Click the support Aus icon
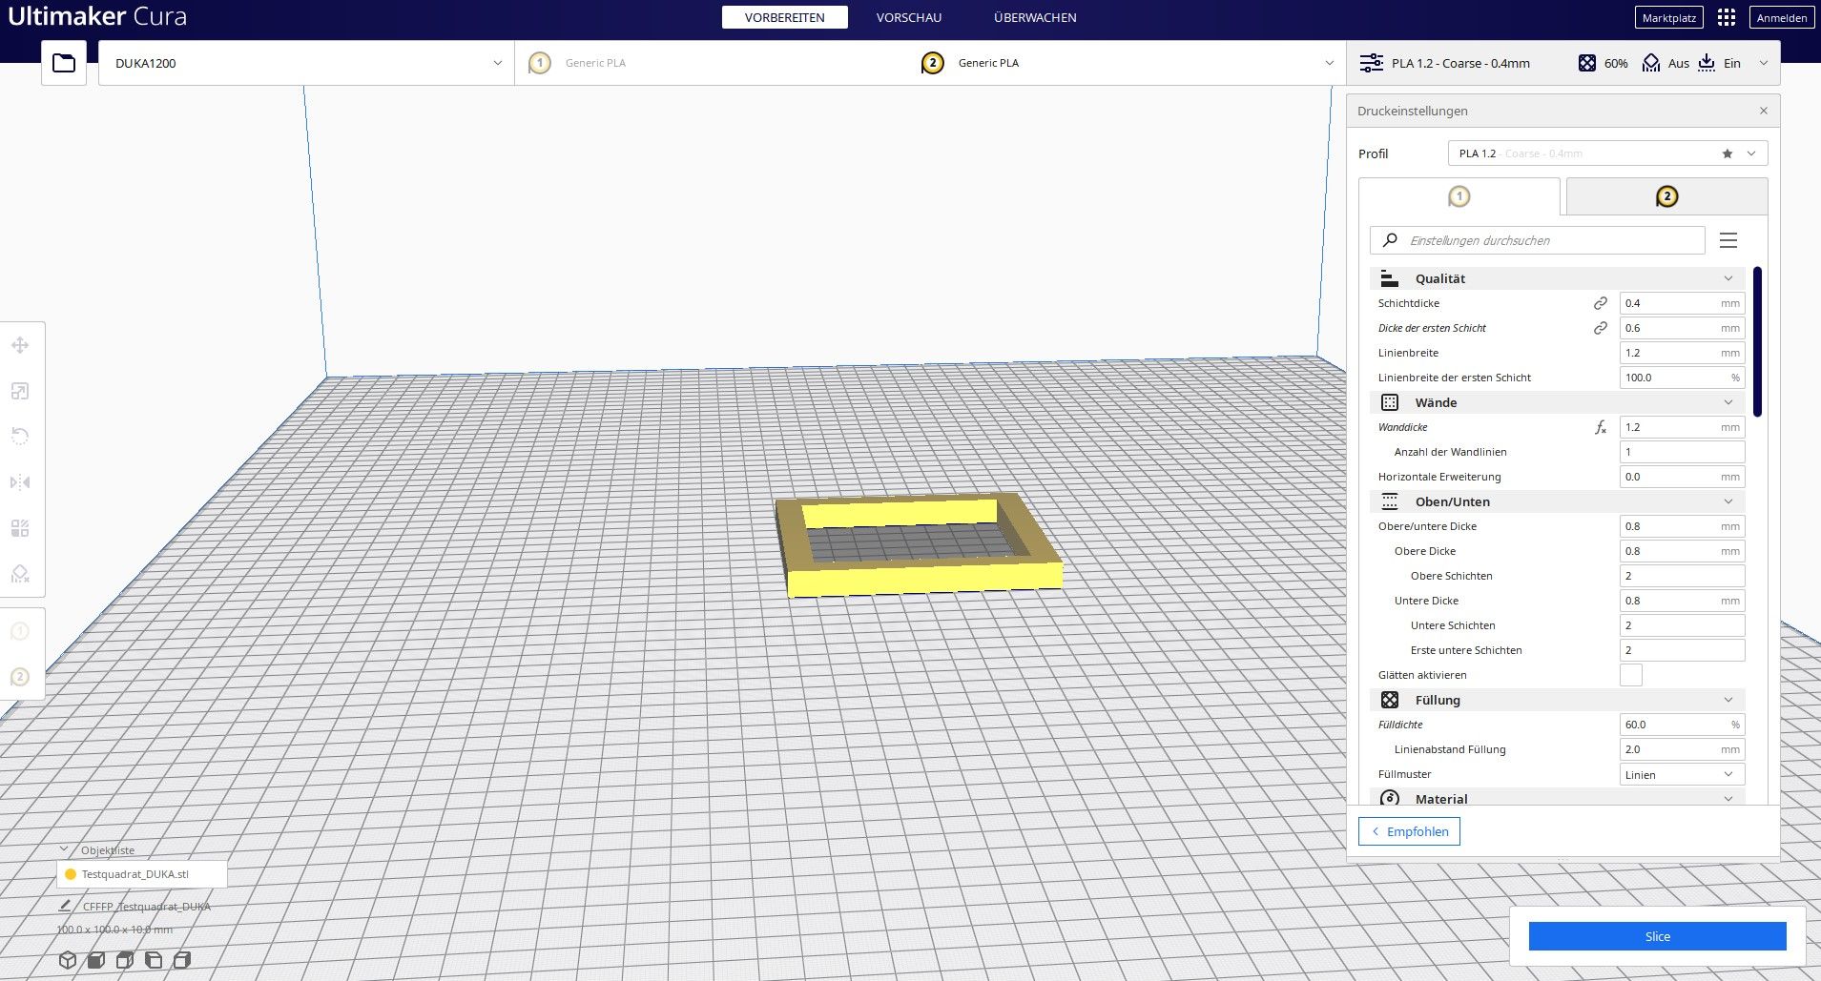Viewport: 1821px width, 981px height. tap(1651, 63)
